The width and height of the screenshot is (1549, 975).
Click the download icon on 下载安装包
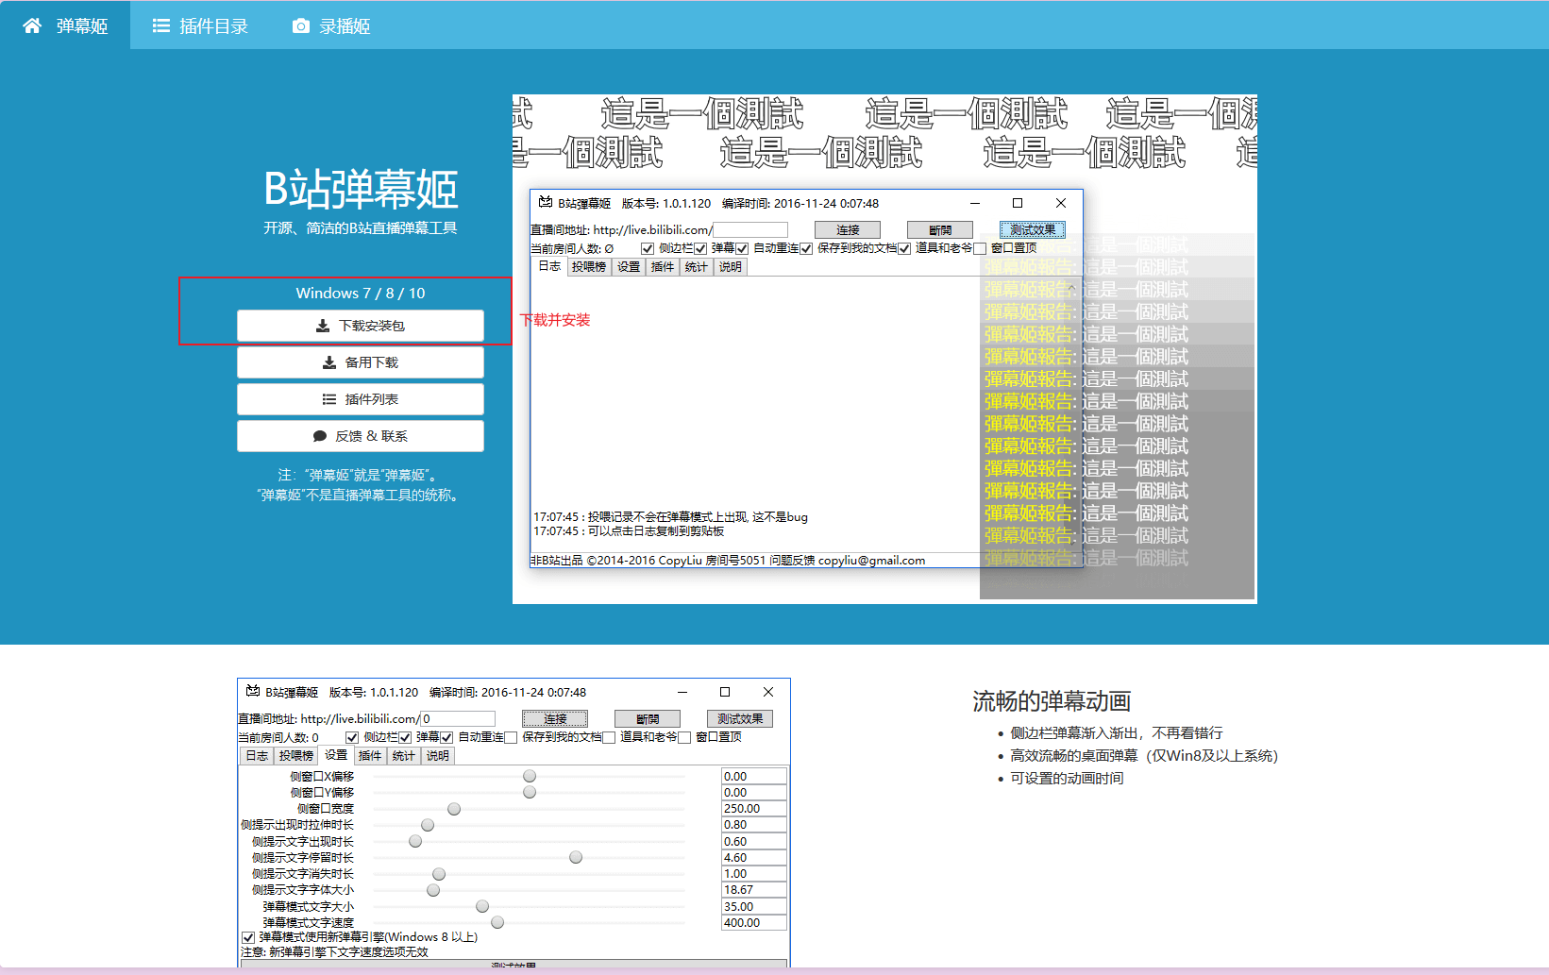click(x=324, y=326)
